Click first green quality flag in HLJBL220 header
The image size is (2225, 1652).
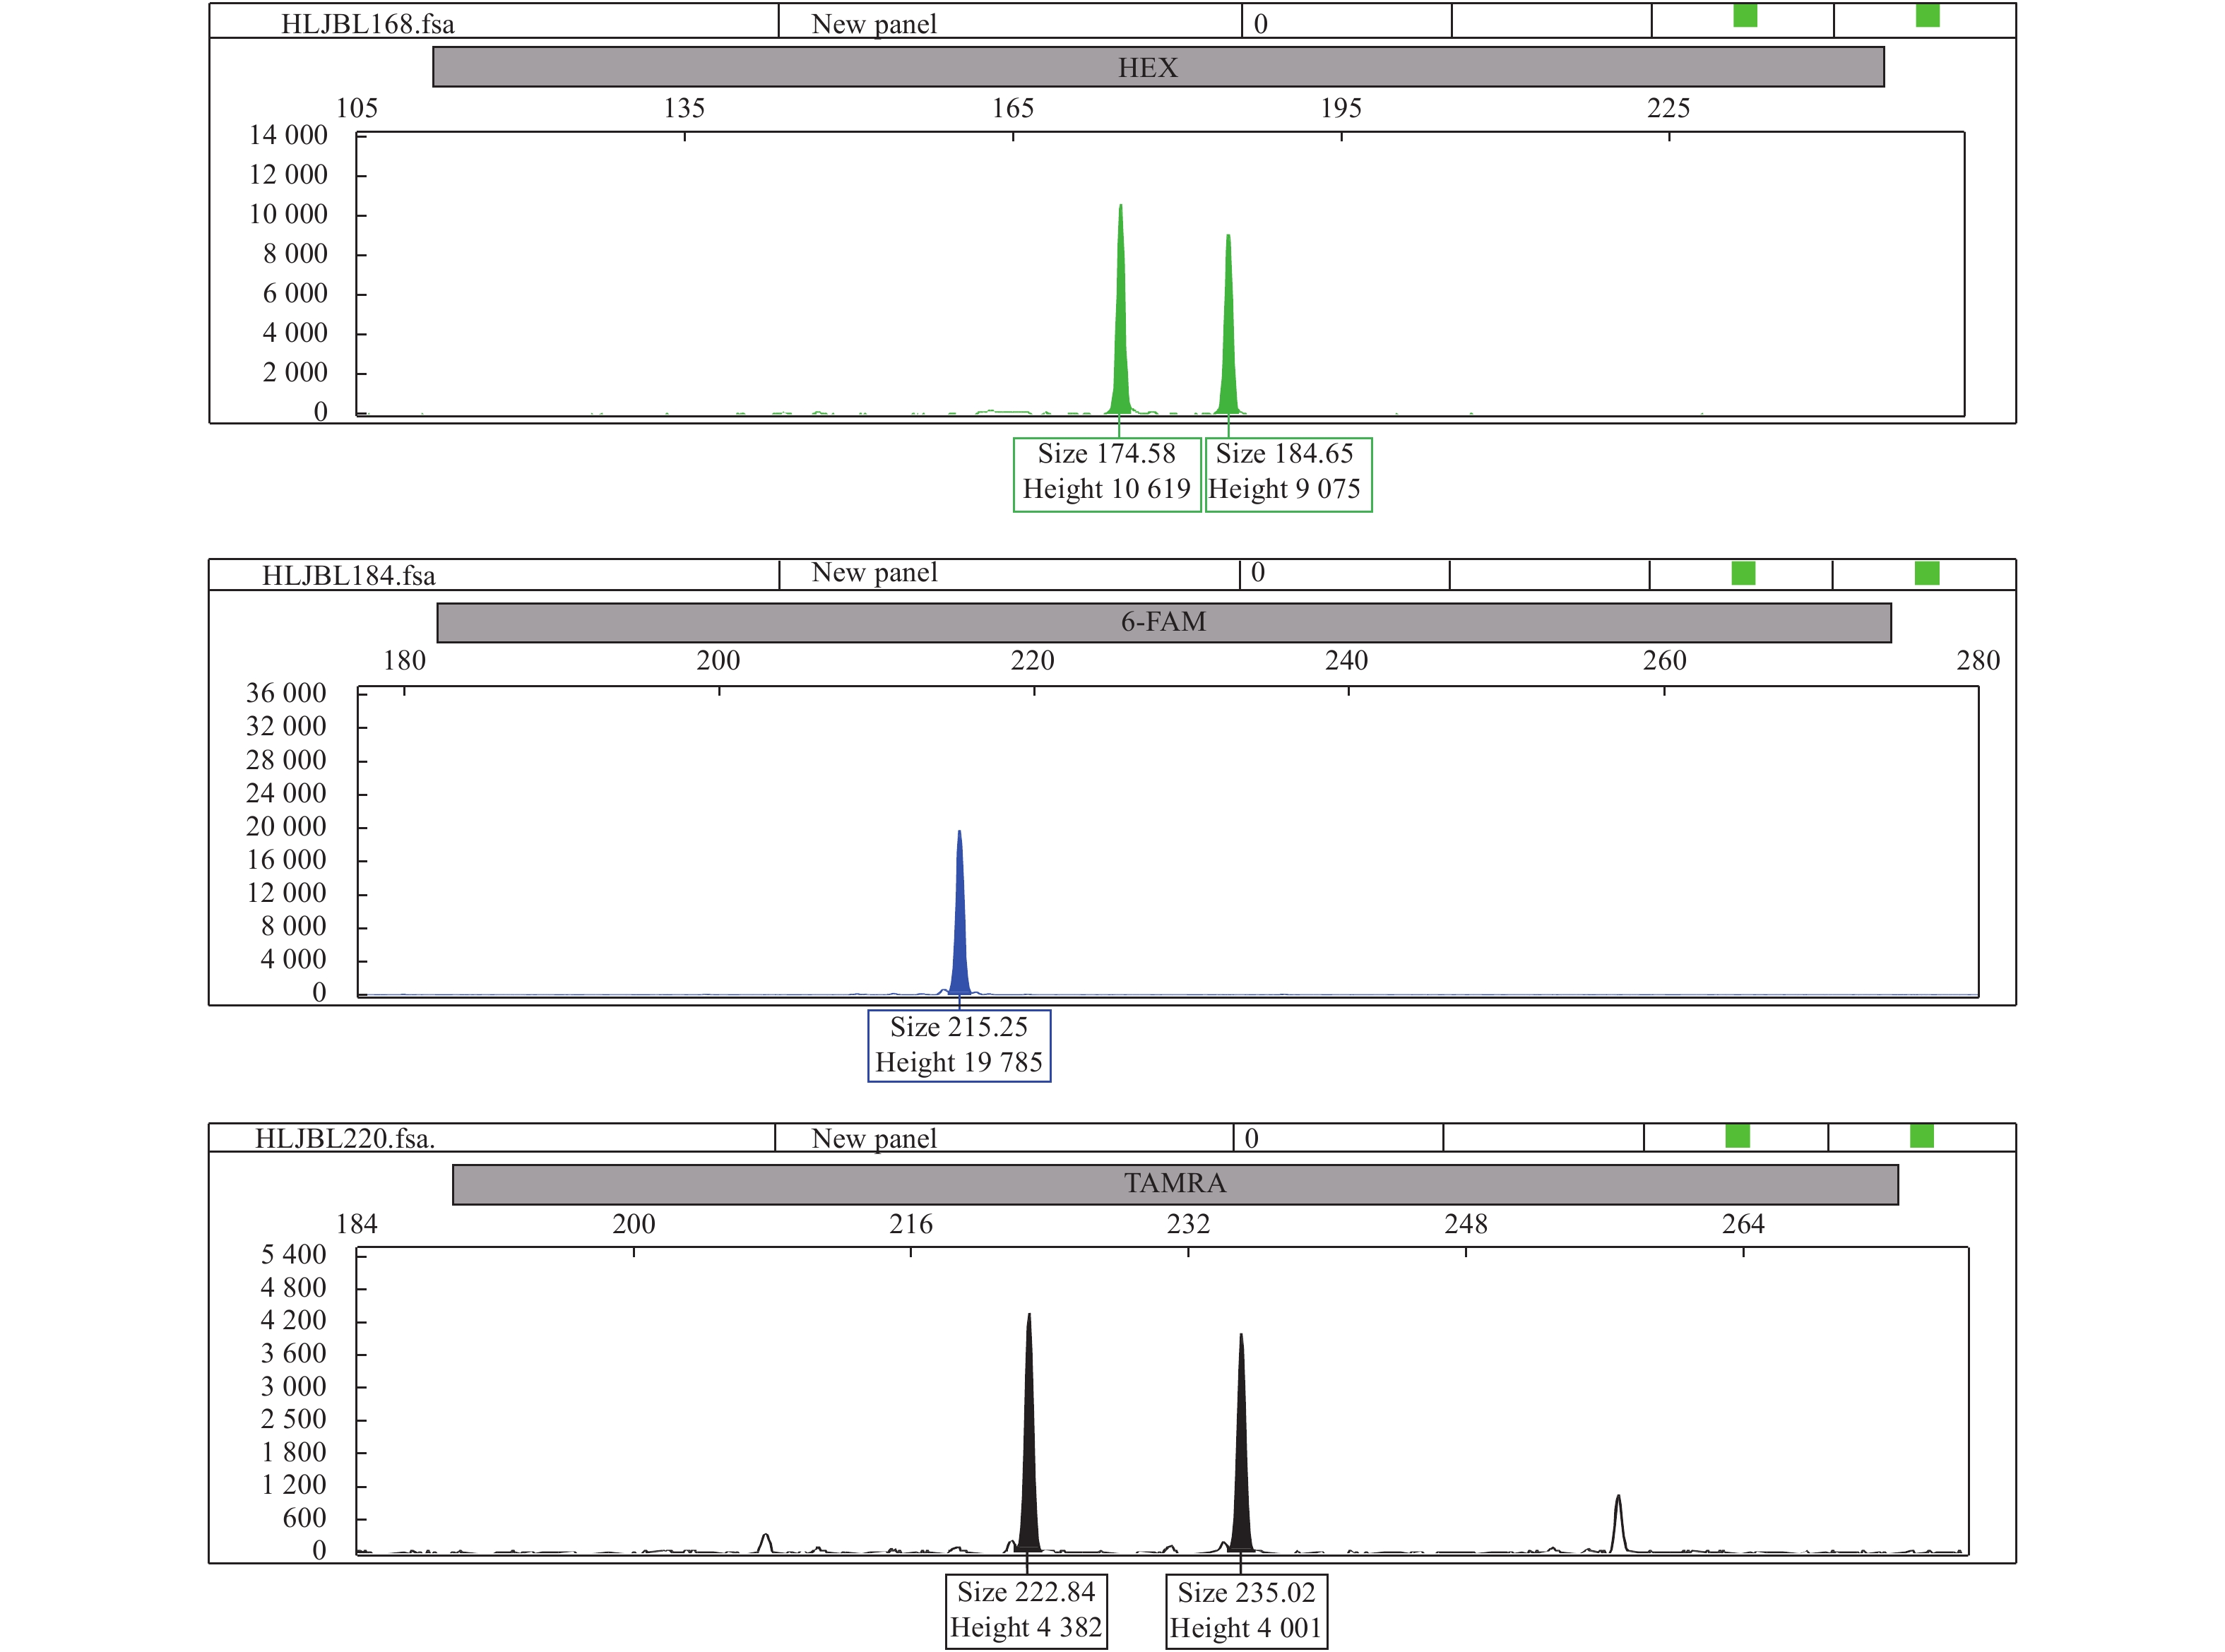[x=1737, y=1136]
